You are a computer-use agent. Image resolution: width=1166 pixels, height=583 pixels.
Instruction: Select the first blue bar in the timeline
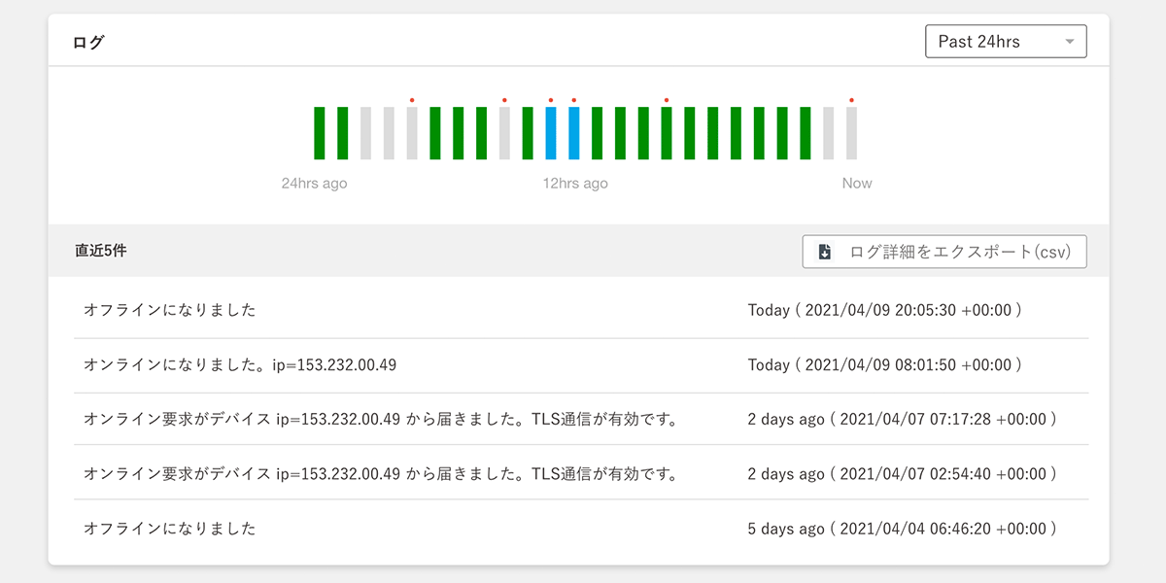[551, 133]
